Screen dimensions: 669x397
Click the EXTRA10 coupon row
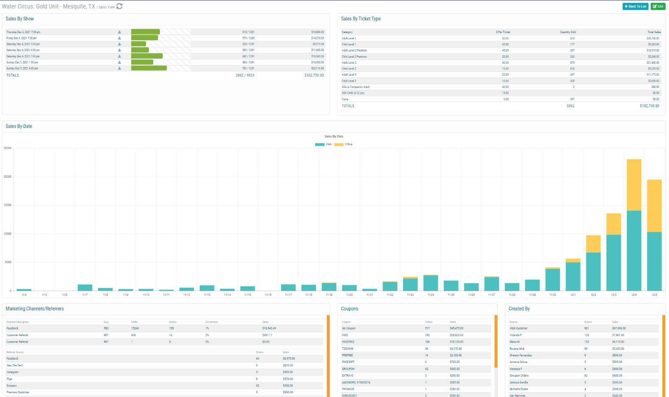416,375
